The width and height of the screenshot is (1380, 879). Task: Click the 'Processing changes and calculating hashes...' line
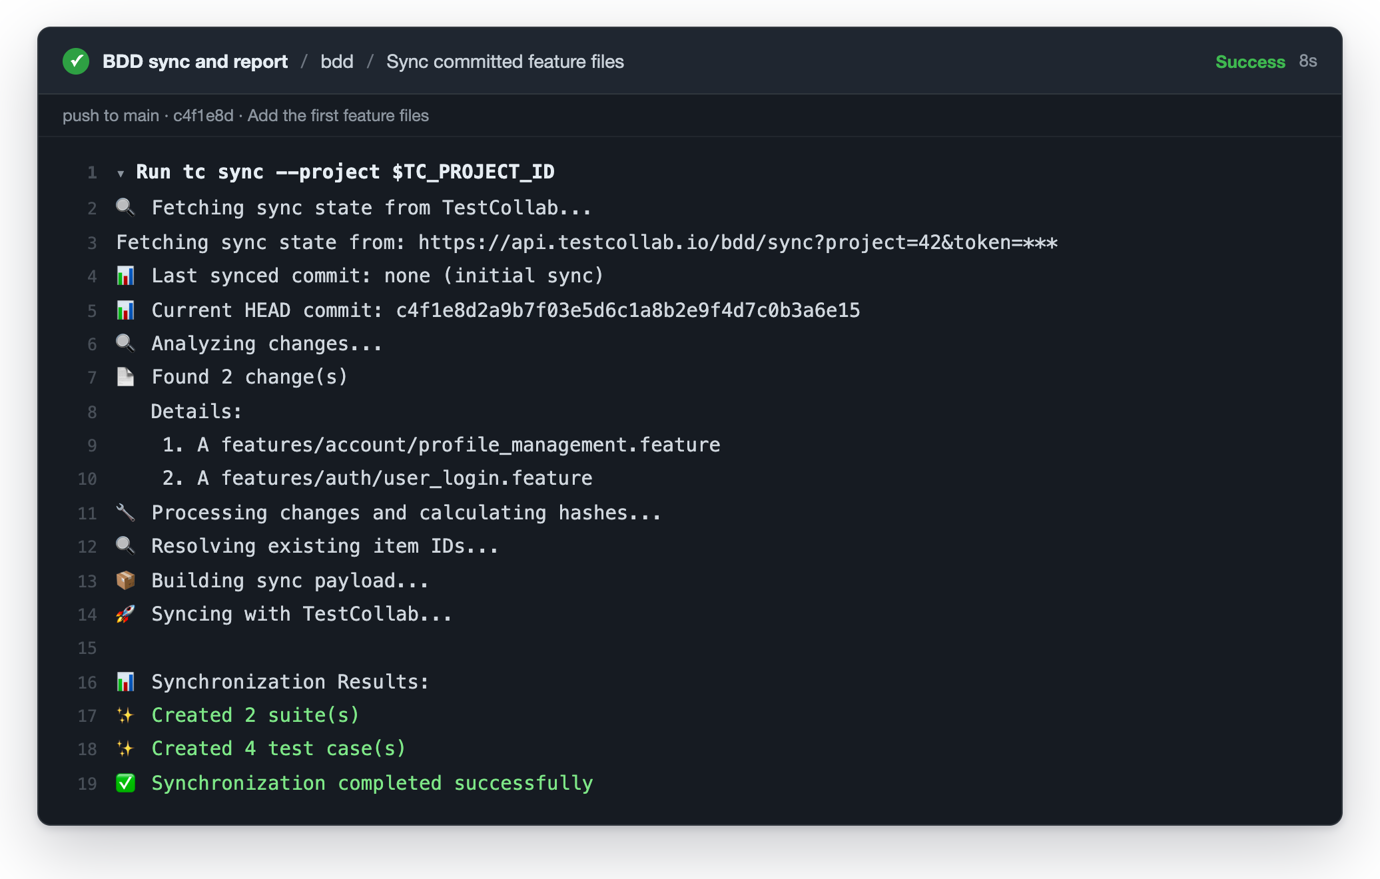click(406, 513)
